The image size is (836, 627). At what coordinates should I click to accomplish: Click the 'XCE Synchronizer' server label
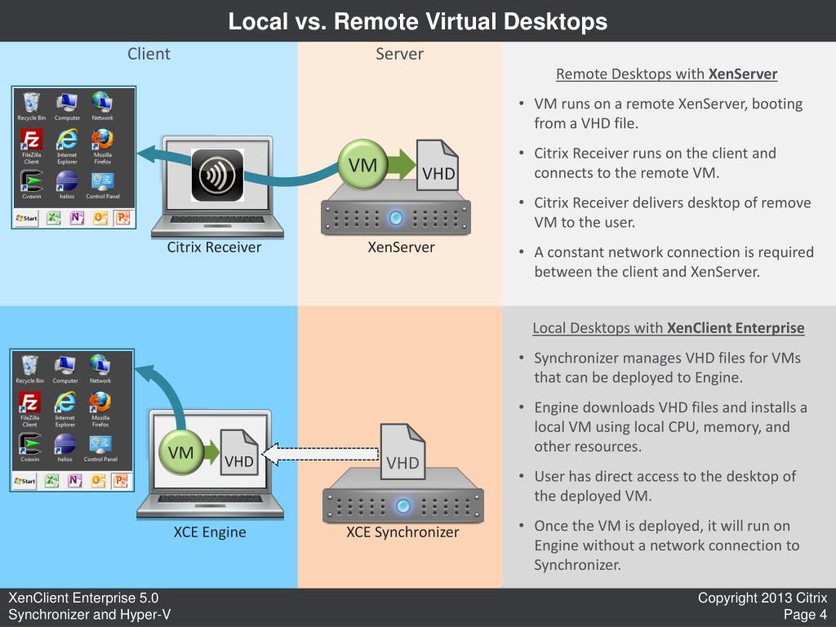click(x=402, y=532)
